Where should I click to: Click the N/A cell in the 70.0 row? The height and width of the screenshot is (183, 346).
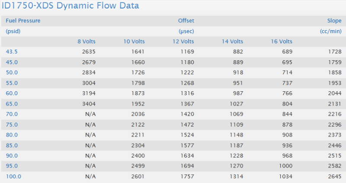coord(90,114)
